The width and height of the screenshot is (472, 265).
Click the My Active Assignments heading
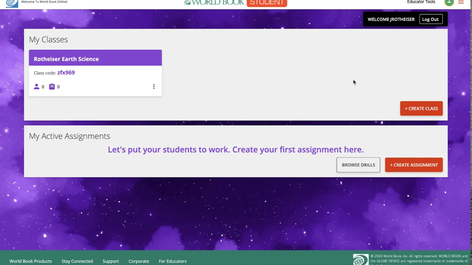pos(69,136)
